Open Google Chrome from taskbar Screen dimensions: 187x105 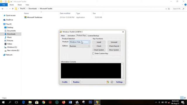[x=44, y=102]
